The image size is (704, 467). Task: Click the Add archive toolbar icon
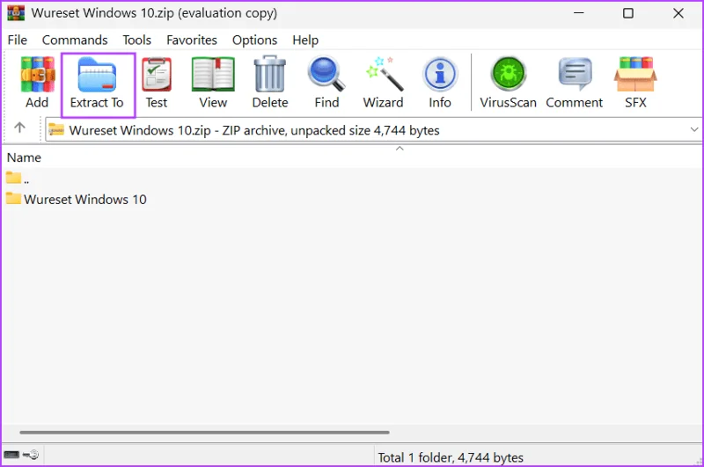point(37,83)
